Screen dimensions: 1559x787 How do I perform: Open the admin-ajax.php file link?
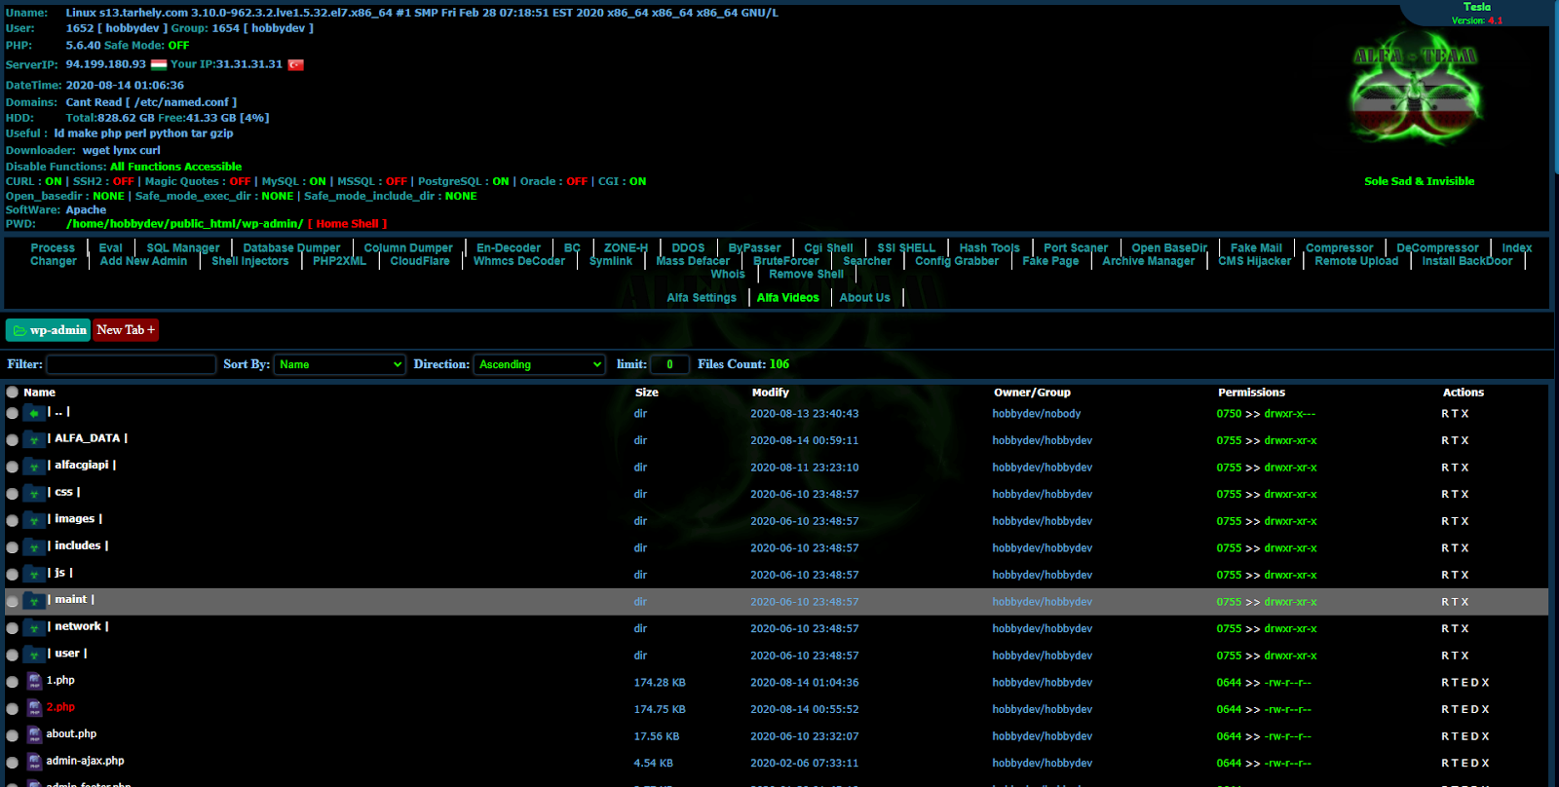coord(85,761)
